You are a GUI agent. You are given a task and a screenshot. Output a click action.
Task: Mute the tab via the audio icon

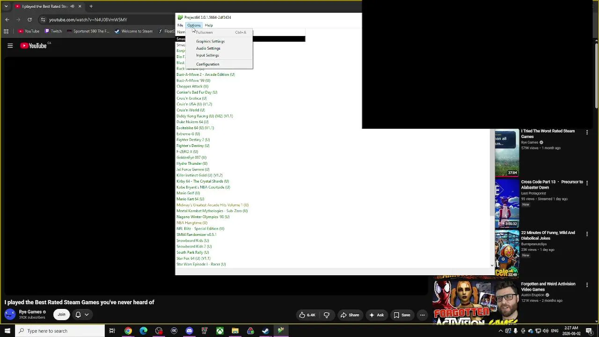72,7
